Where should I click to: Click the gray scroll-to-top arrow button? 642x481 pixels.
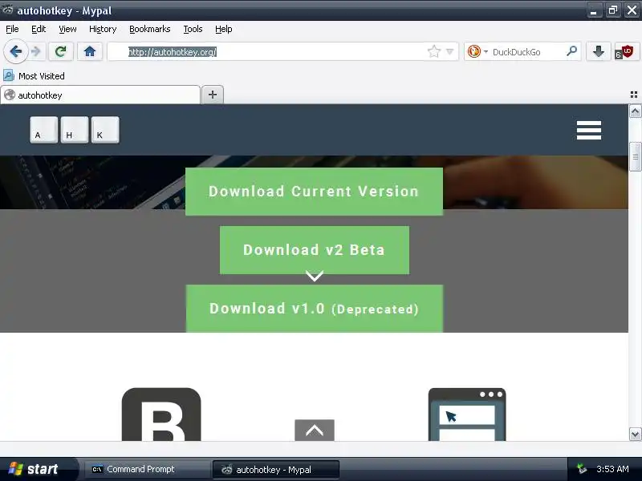click(x=315, y=430)
